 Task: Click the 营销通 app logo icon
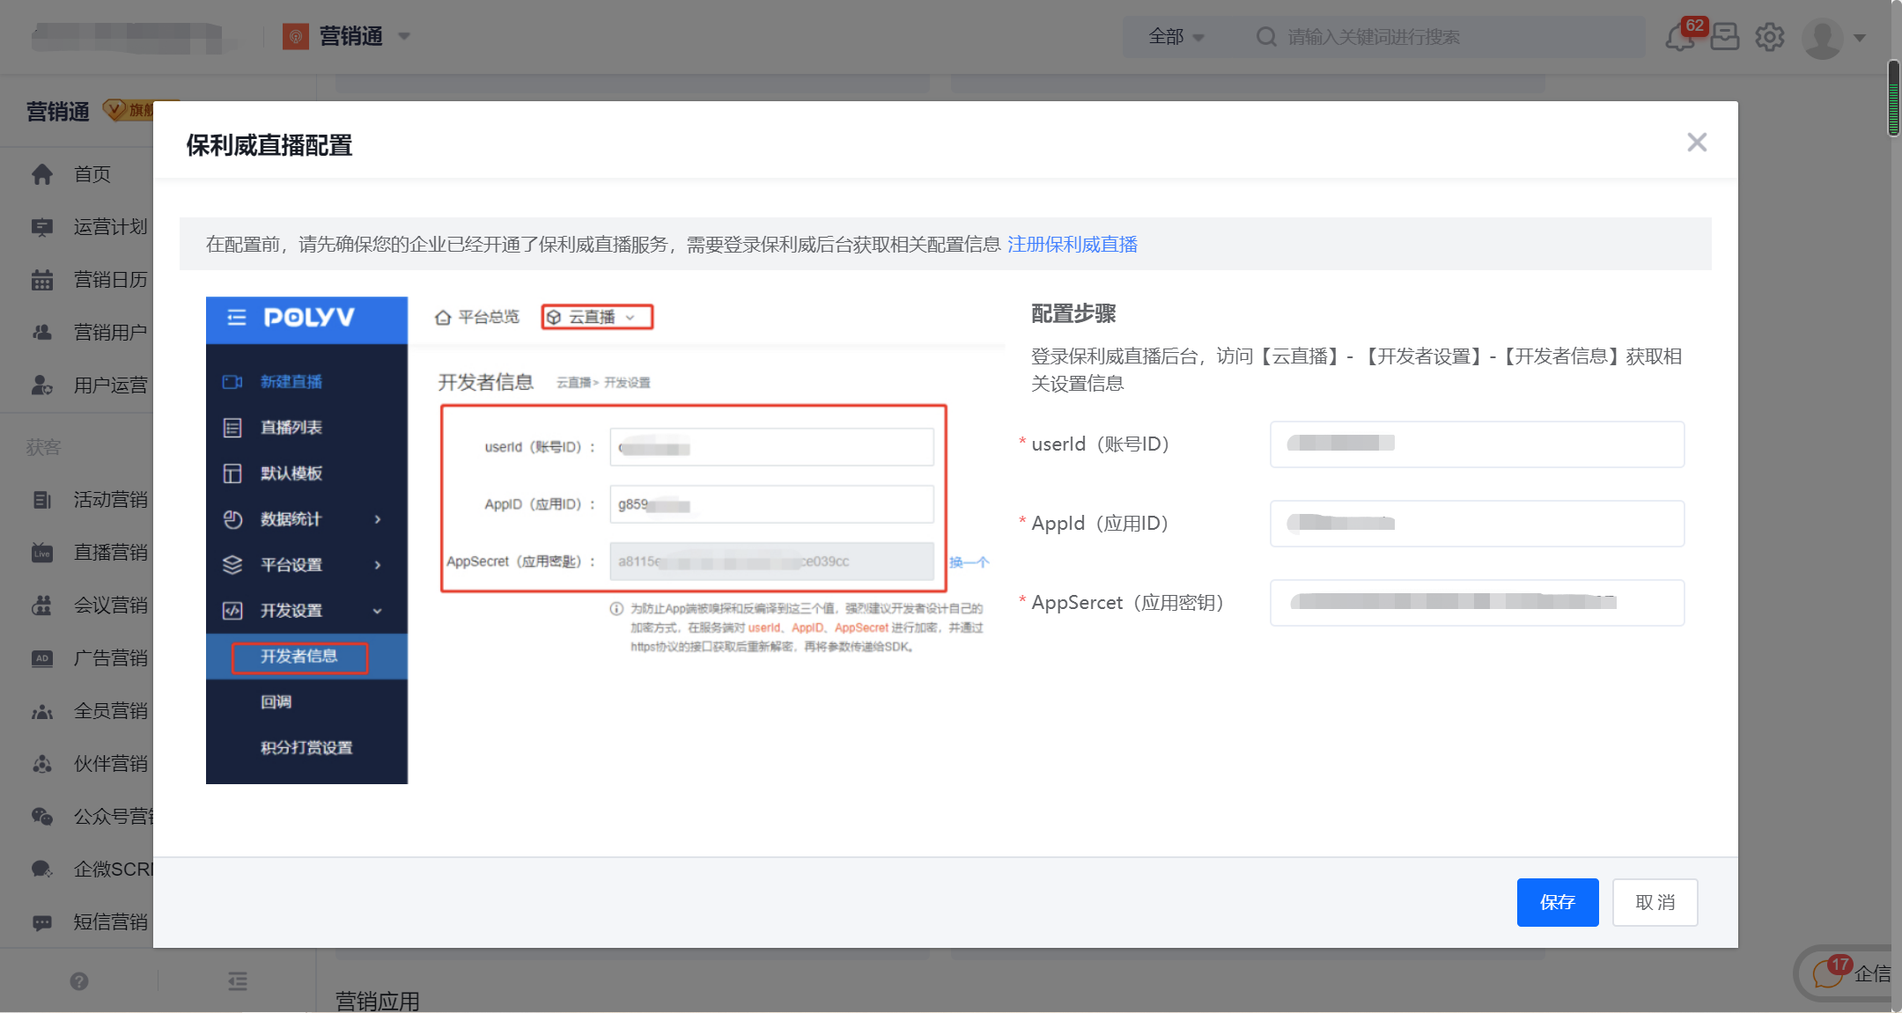click(x=295, y=36)
